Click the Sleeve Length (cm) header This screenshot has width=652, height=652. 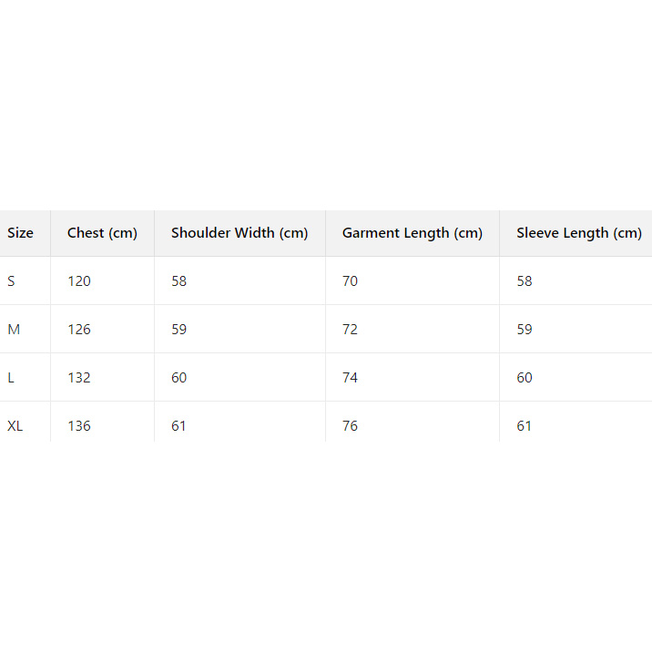pos(578,233)
